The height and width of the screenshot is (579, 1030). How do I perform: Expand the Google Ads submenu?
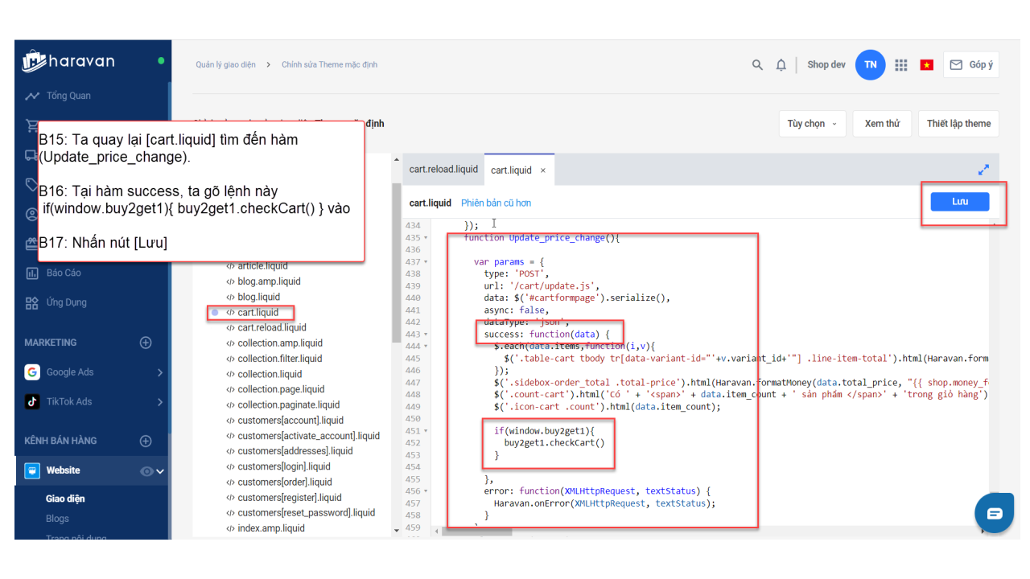159,372
